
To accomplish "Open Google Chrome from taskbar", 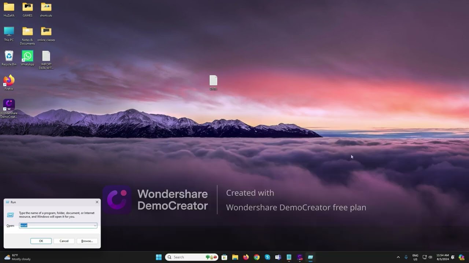I will pos(257,257).
